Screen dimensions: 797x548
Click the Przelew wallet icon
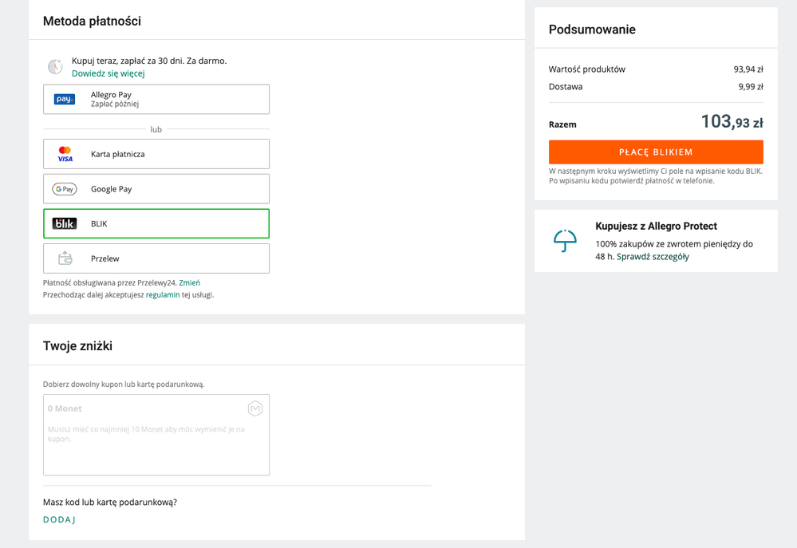pos(65,258)
